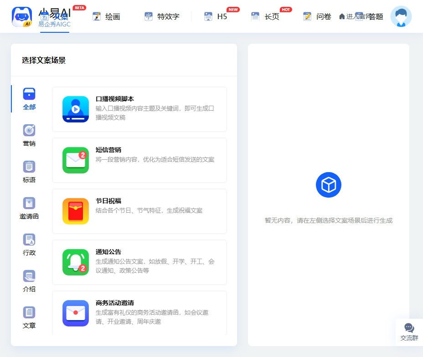Open the 问卷 survey tool
This screenshot has width=423, height=357.
tap(316, 16)
